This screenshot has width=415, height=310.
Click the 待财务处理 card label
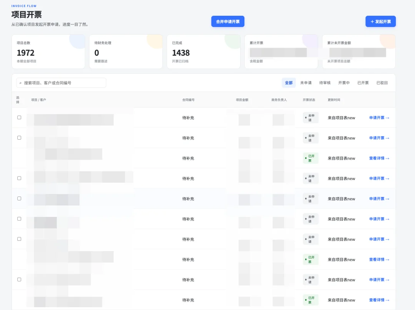pos(103,43)
